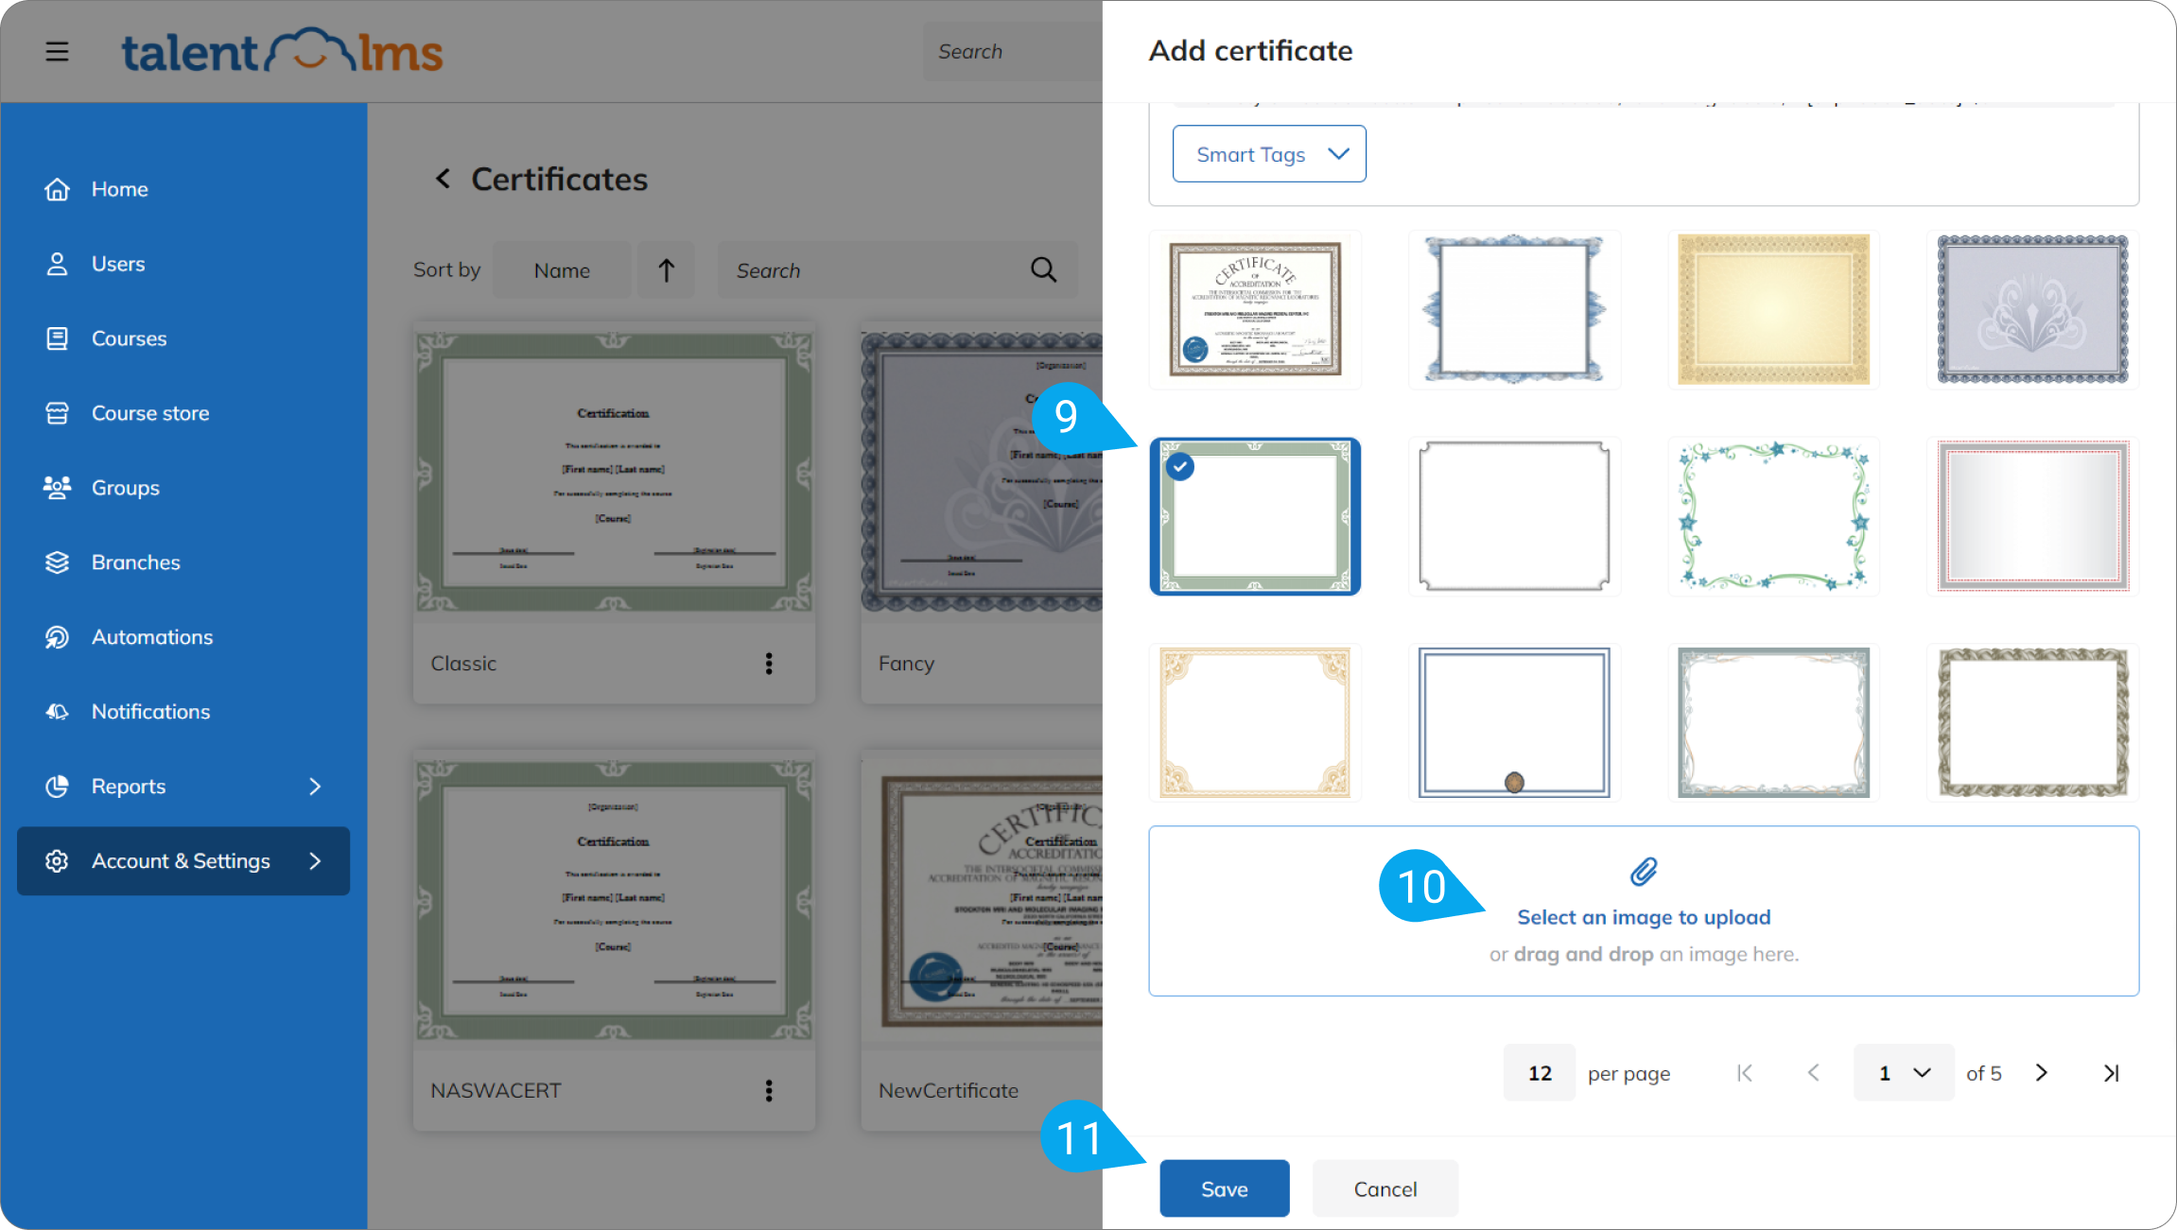
Task: Click the 12 per page field
Action: point(1540,1073)
